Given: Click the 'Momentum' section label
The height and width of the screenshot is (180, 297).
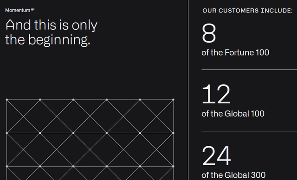Looking at the screenshot, I should click(x=19, y=10).
